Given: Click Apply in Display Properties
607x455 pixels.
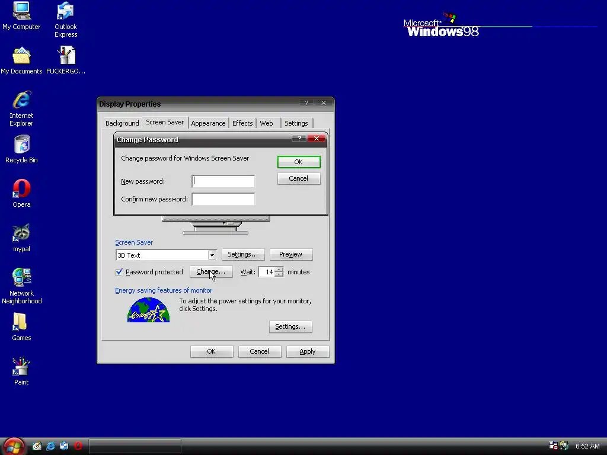Looking at the screenshot, I should pos(308,351).
